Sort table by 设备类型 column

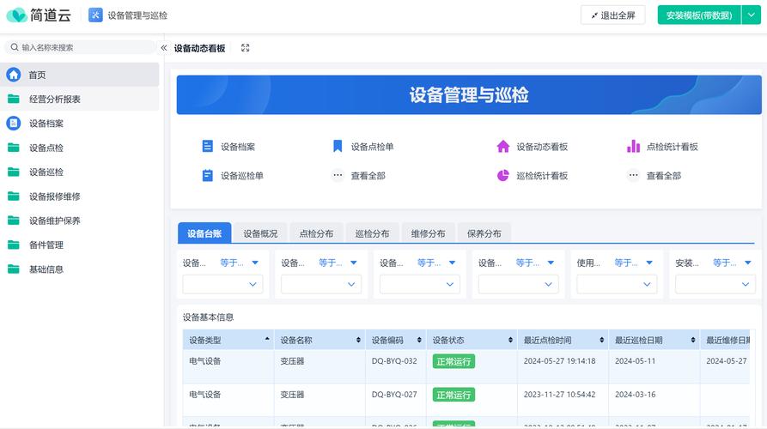point(266,340)
